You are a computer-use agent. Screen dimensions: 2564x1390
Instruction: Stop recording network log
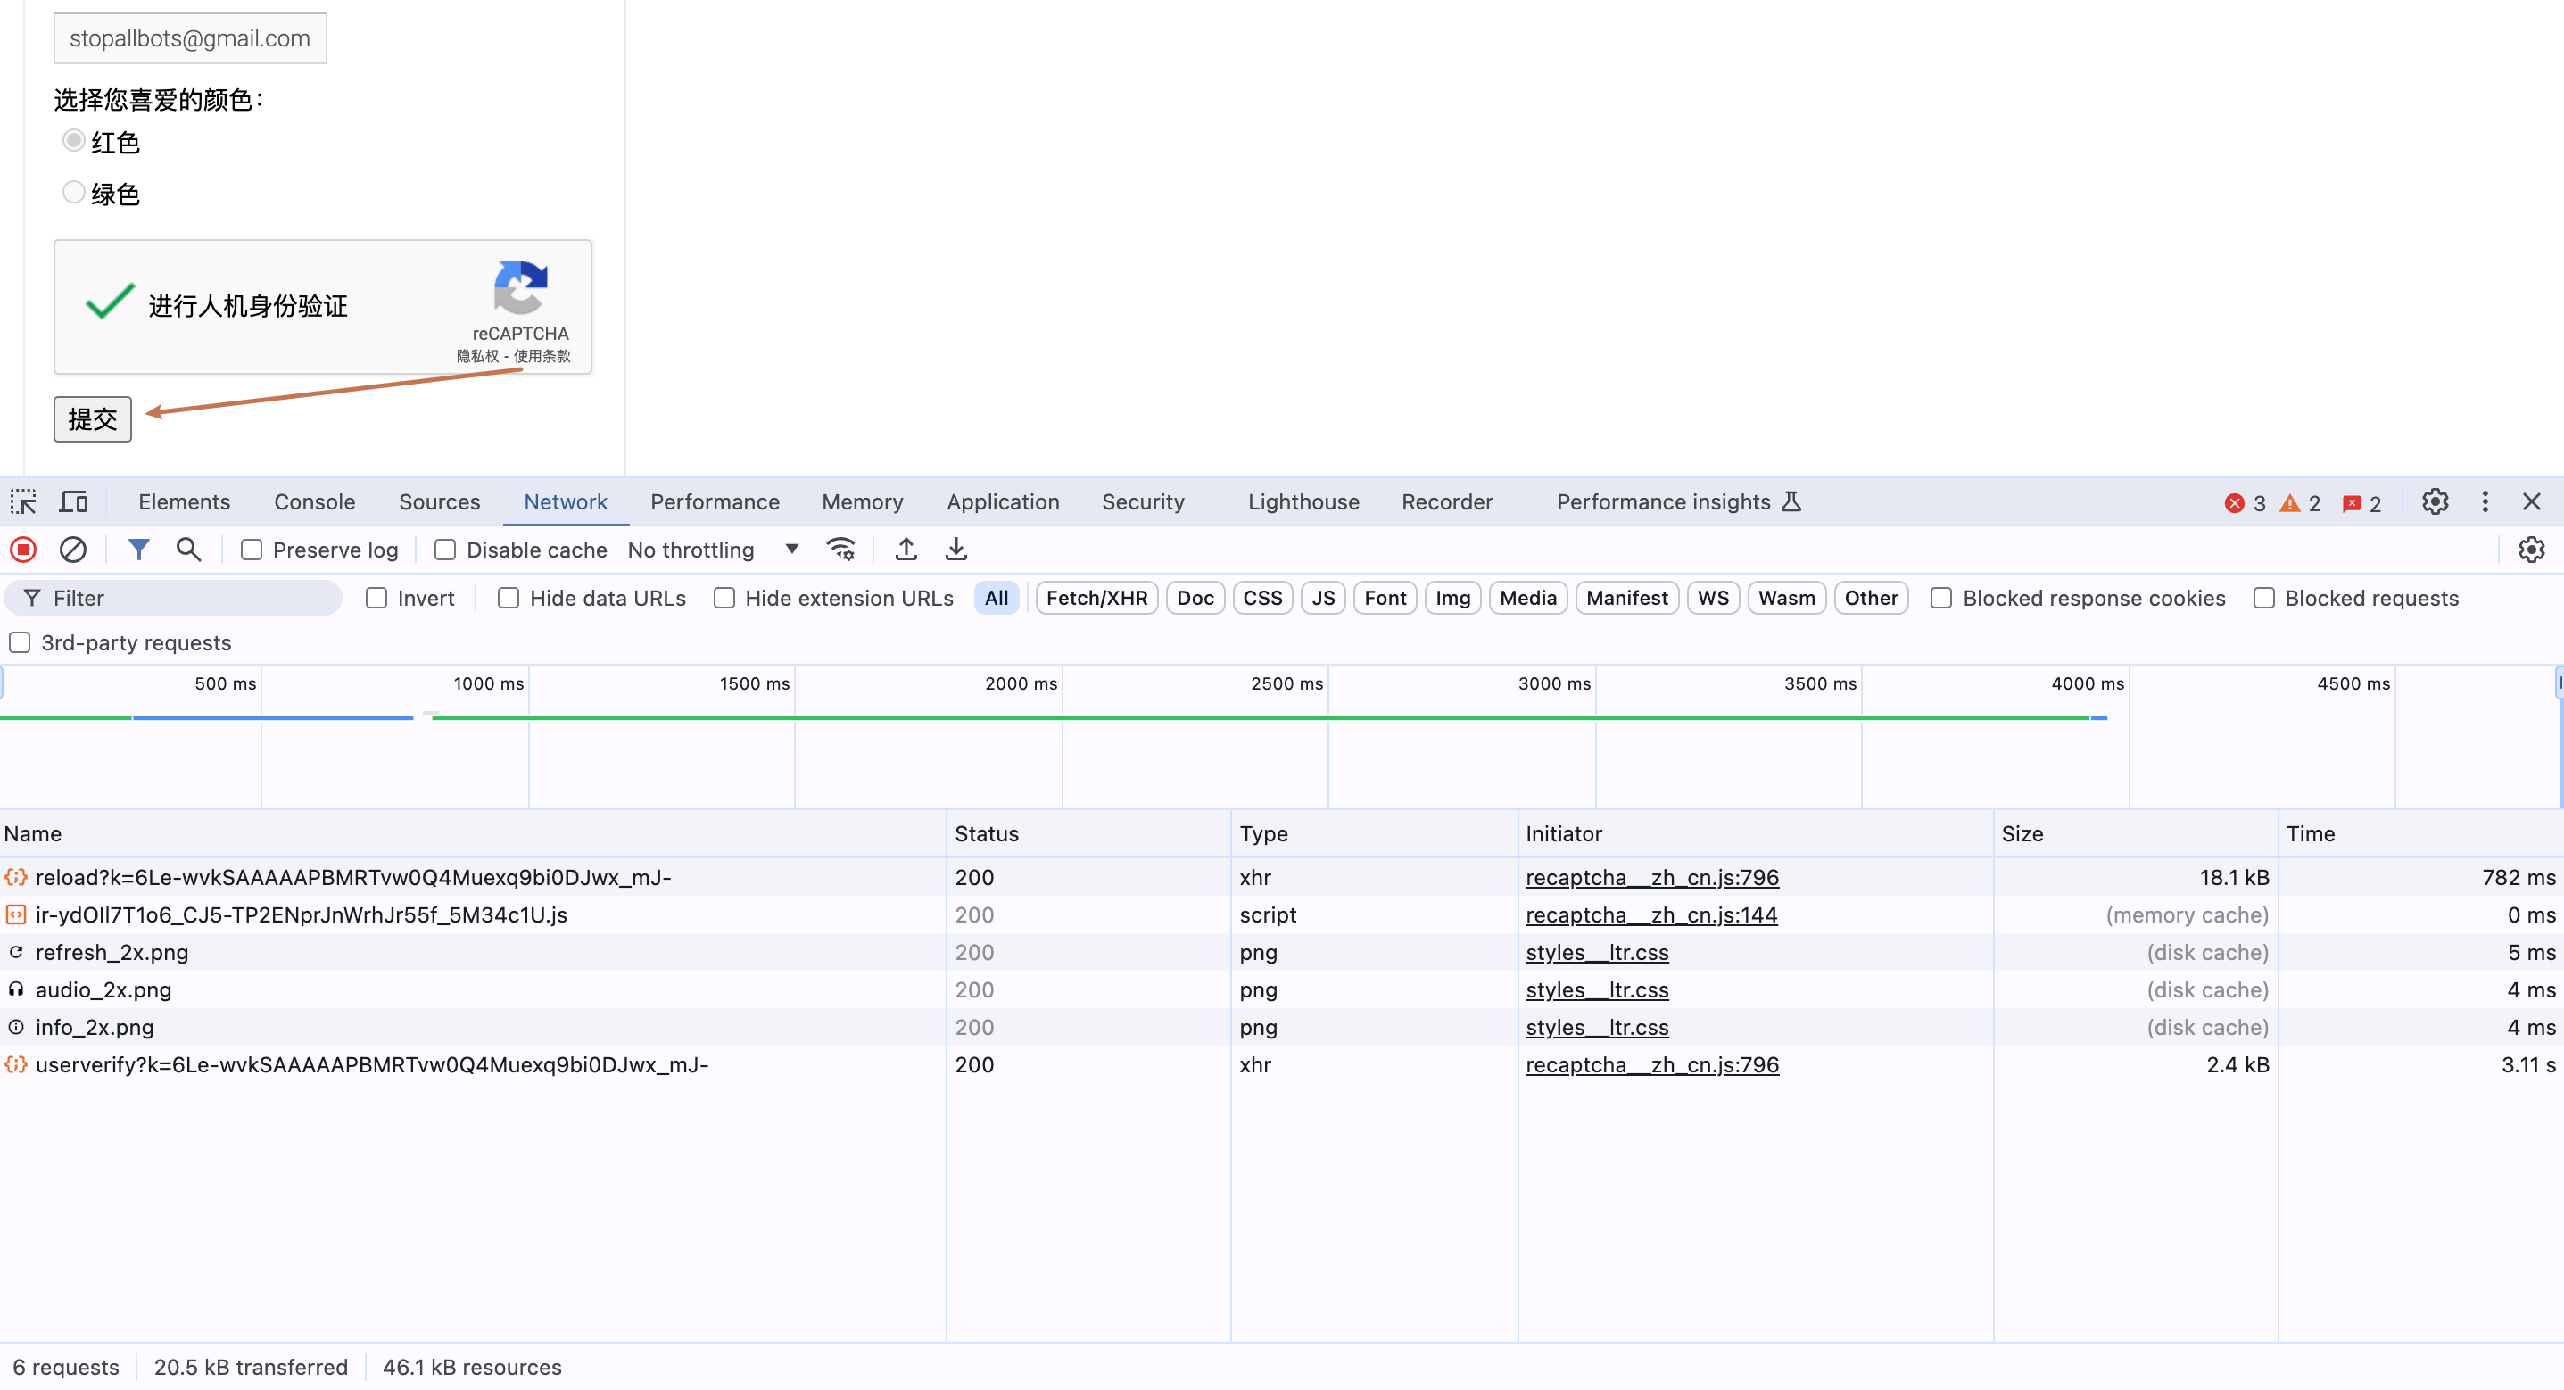24,550
